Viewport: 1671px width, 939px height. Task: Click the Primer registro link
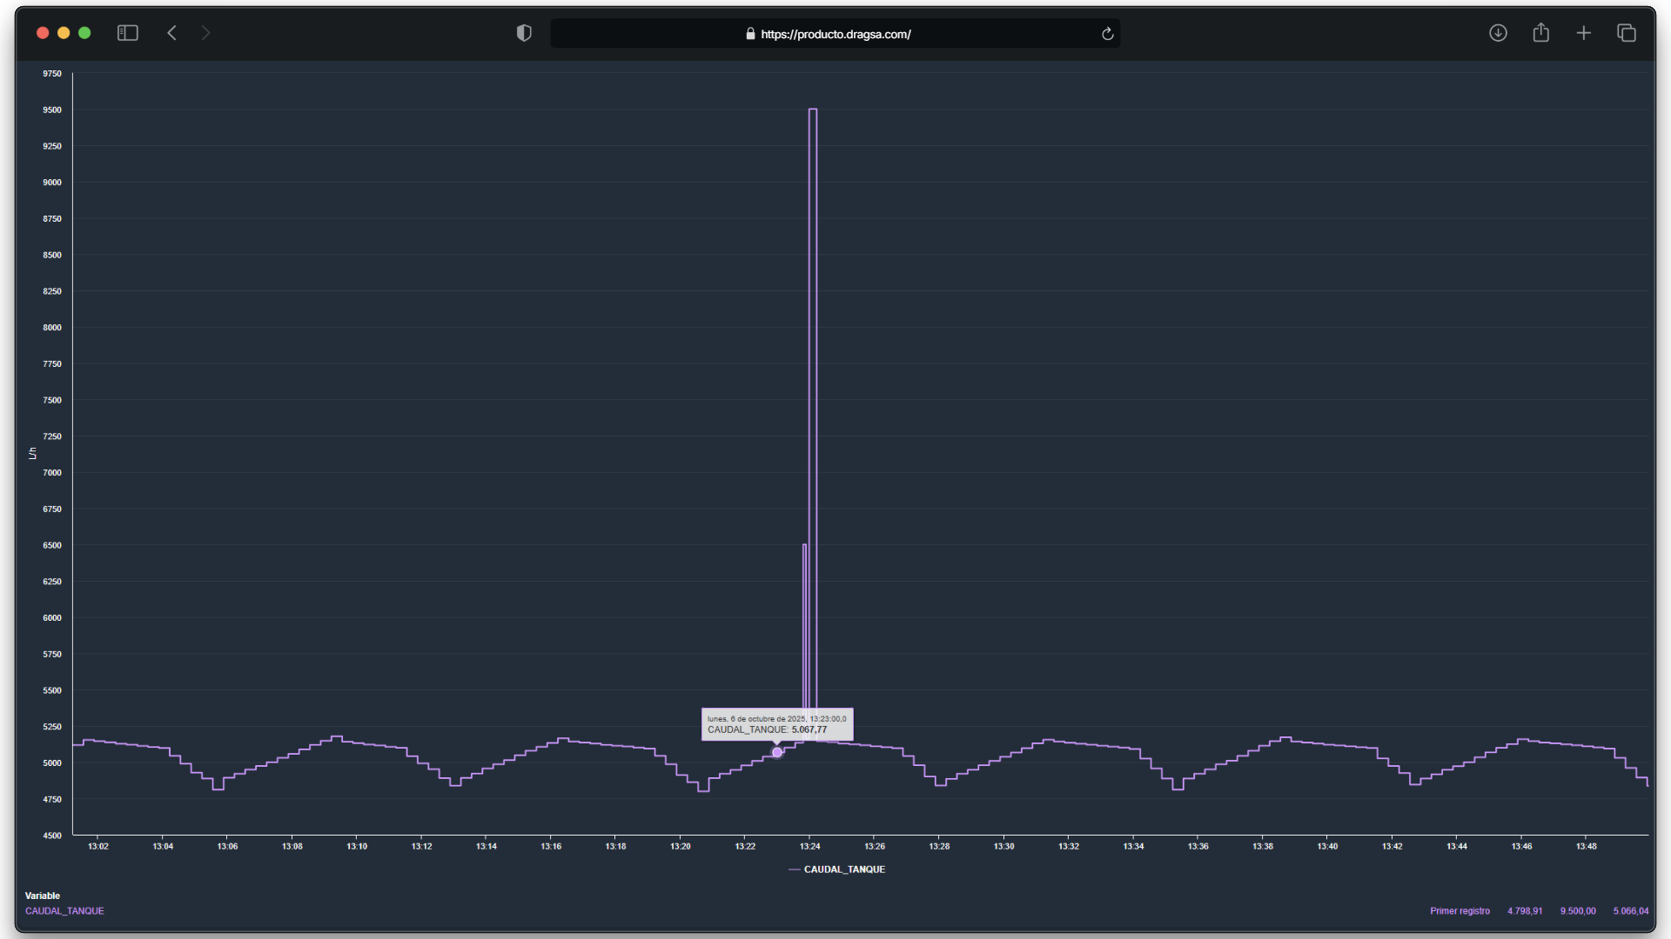[x=1460, y=911]
